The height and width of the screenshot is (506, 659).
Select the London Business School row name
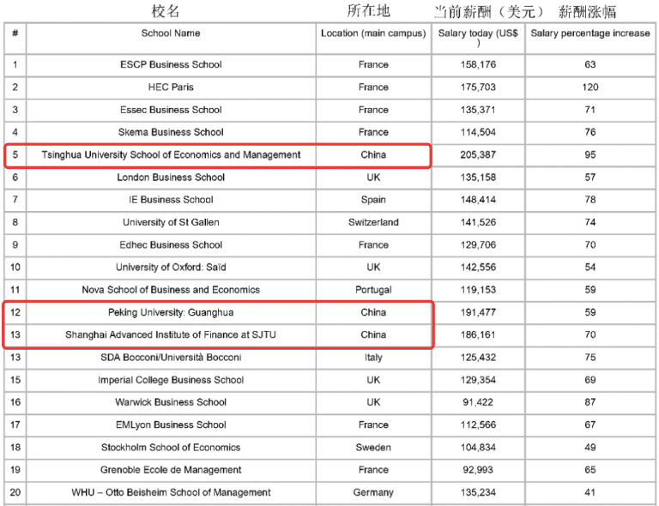click(171, 178)
